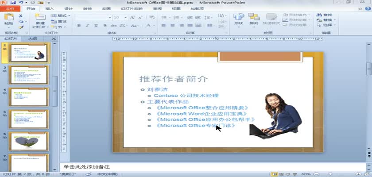Click the 60% zoom level button
This screenshot has width=372, height=177.
click(x=306, y=174)
